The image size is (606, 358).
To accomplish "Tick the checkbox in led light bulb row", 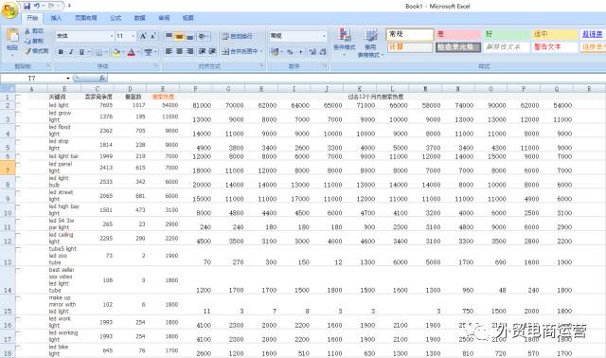I will 18,178.
